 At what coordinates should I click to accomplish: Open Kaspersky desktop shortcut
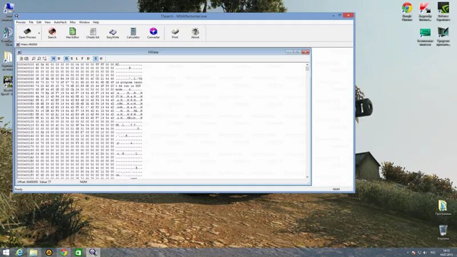point(425,11)
